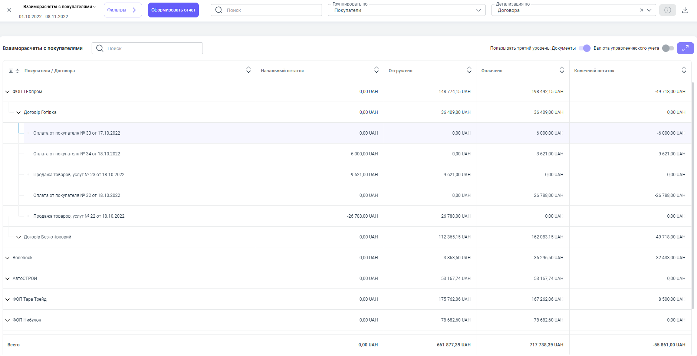The height and width of the screenshot is (356, 697).
Task: Click expand all rows icon
Action: coord(11,71)
